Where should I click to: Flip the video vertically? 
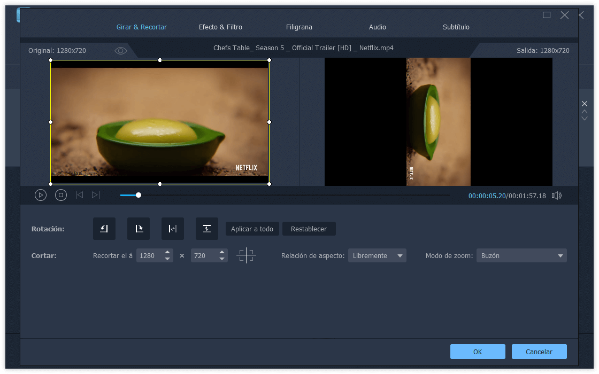pyautogui.click(x=206, y=229)
